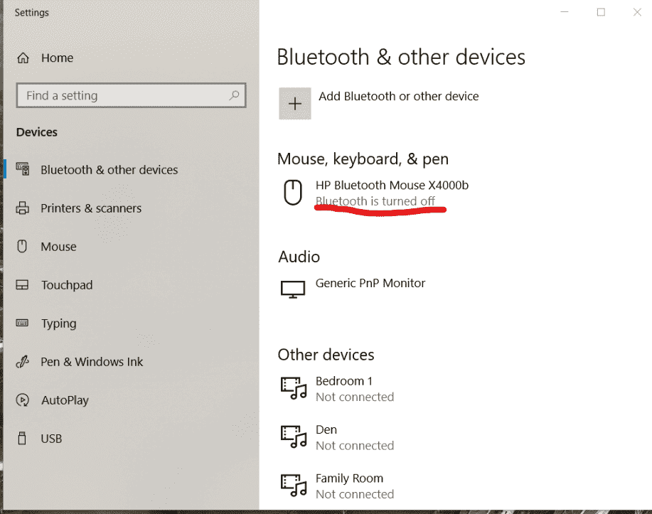Click the mouse icon in sidebar
Viewport: 652px width, 514px height.
point(22,246)
